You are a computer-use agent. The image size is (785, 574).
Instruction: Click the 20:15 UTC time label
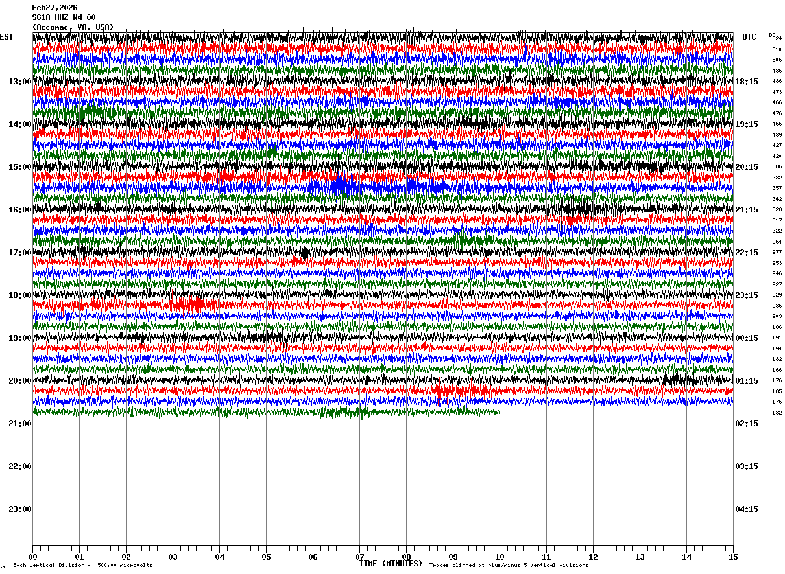tap(747, 167)
